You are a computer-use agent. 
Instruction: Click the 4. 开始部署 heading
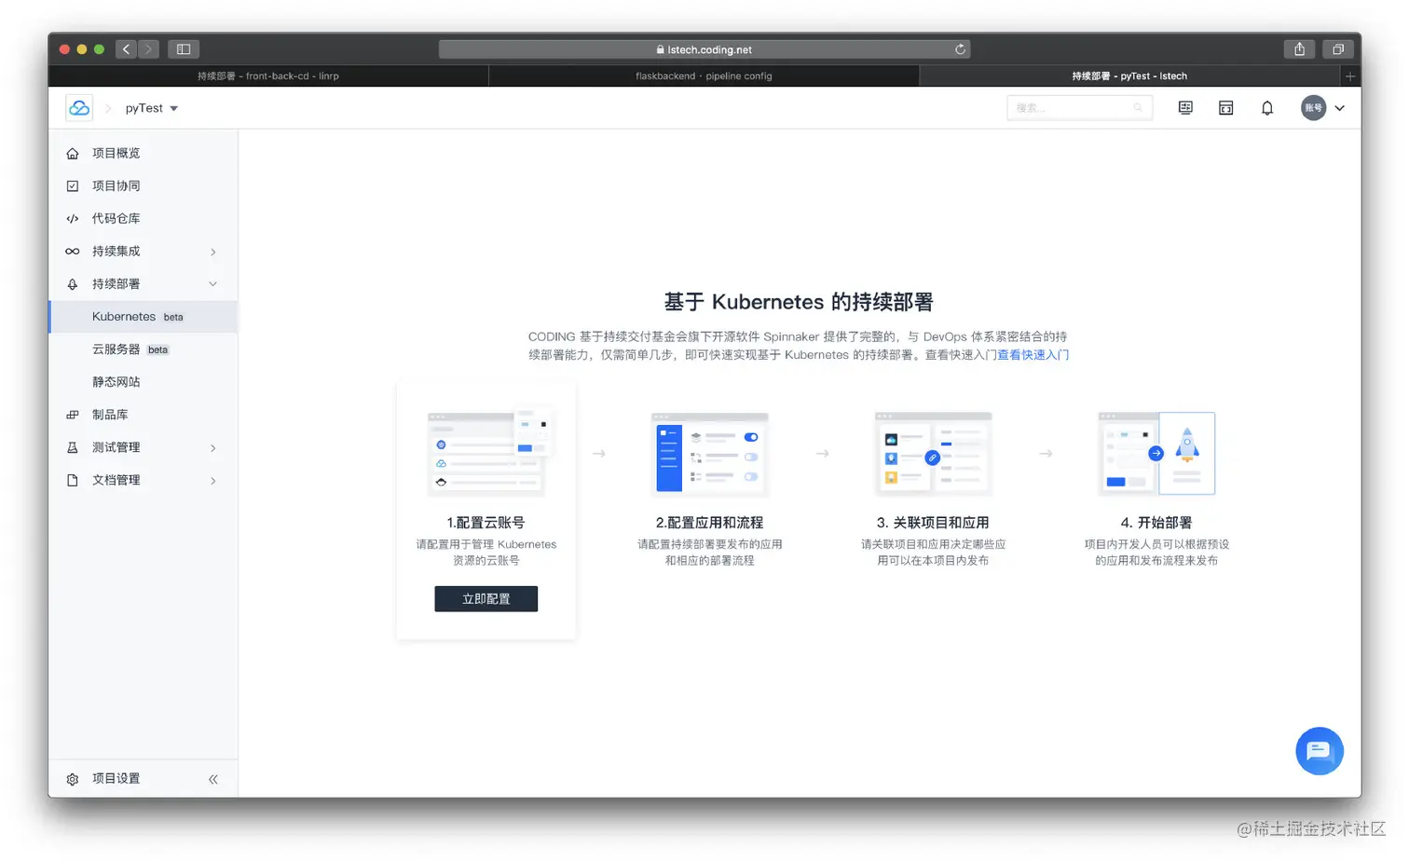[1156, 523]
